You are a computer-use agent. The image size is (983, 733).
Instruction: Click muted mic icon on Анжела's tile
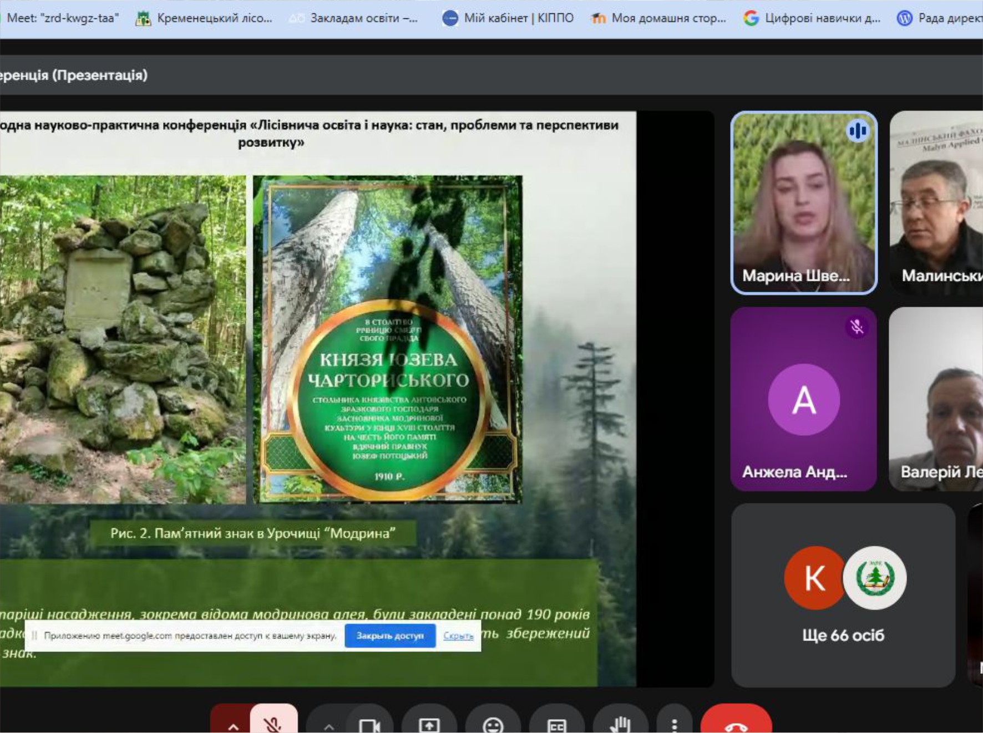857,327
